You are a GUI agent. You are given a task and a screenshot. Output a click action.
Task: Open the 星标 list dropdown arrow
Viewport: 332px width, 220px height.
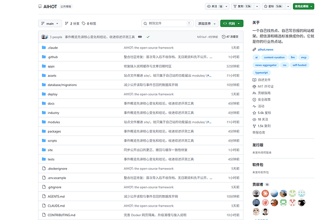point(288,6)
